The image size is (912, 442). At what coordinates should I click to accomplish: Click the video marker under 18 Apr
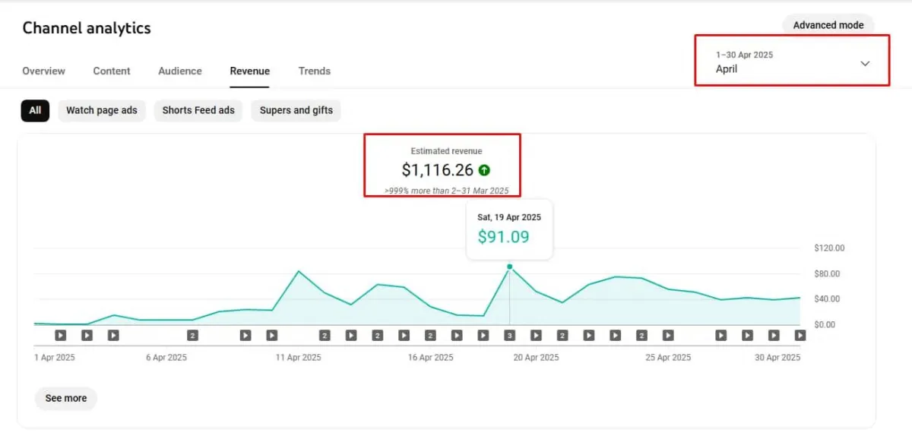pos(483,335)
